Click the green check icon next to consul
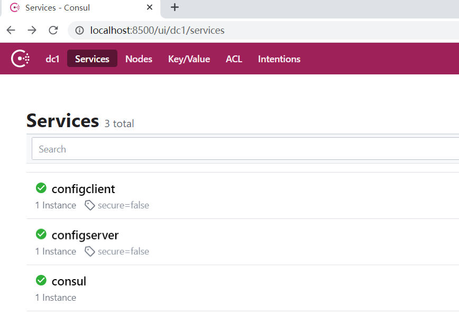Viewport: 459px width, 325px height. (41, 280)
